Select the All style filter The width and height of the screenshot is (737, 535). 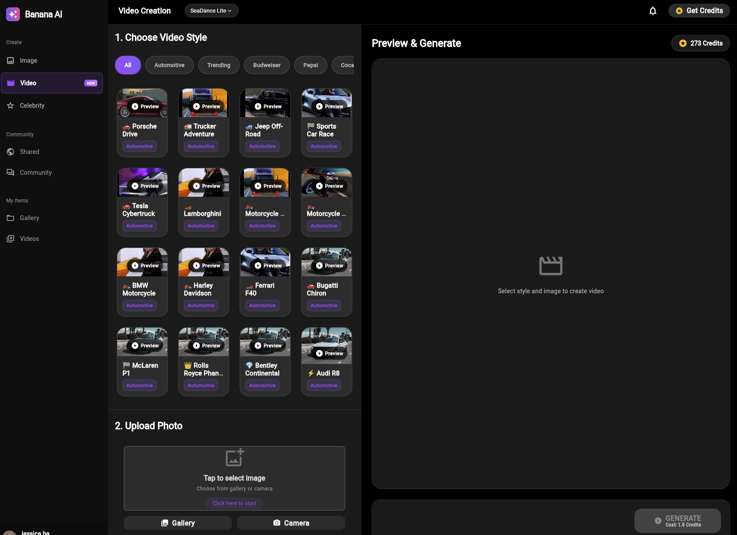coord(128,65)
